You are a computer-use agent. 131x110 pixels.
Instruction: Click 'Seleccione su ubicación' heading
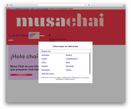click(65, 46)
